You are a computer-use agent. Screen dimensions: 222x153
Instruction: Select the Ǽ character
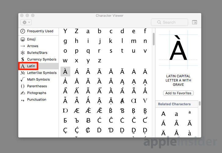pyautogui.click(x=88, y=110)
